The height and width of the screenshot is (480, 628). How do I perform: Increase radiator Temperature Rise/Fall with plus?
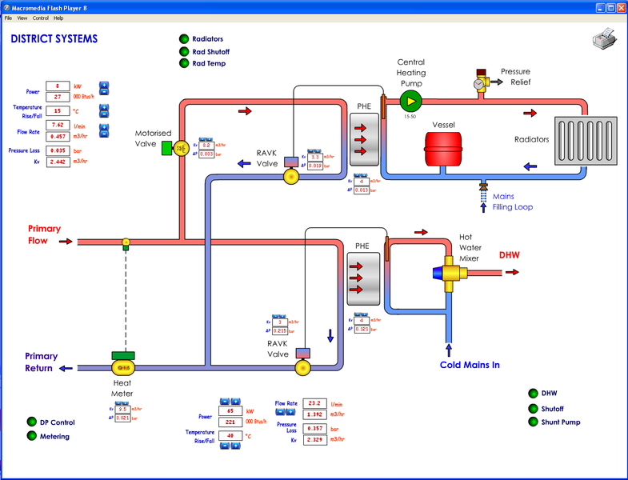[x=104, y=107]
